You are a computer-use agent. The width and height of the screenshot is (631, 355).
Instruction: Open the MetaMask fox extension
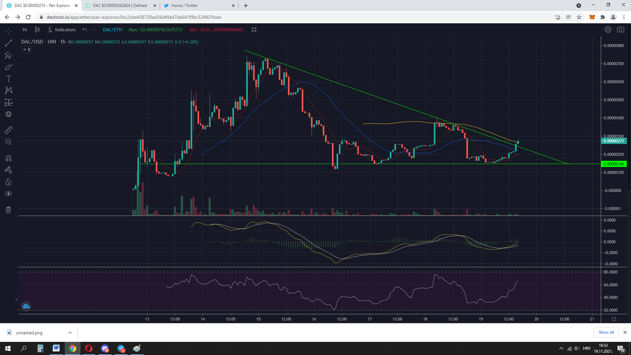point(592,17)
